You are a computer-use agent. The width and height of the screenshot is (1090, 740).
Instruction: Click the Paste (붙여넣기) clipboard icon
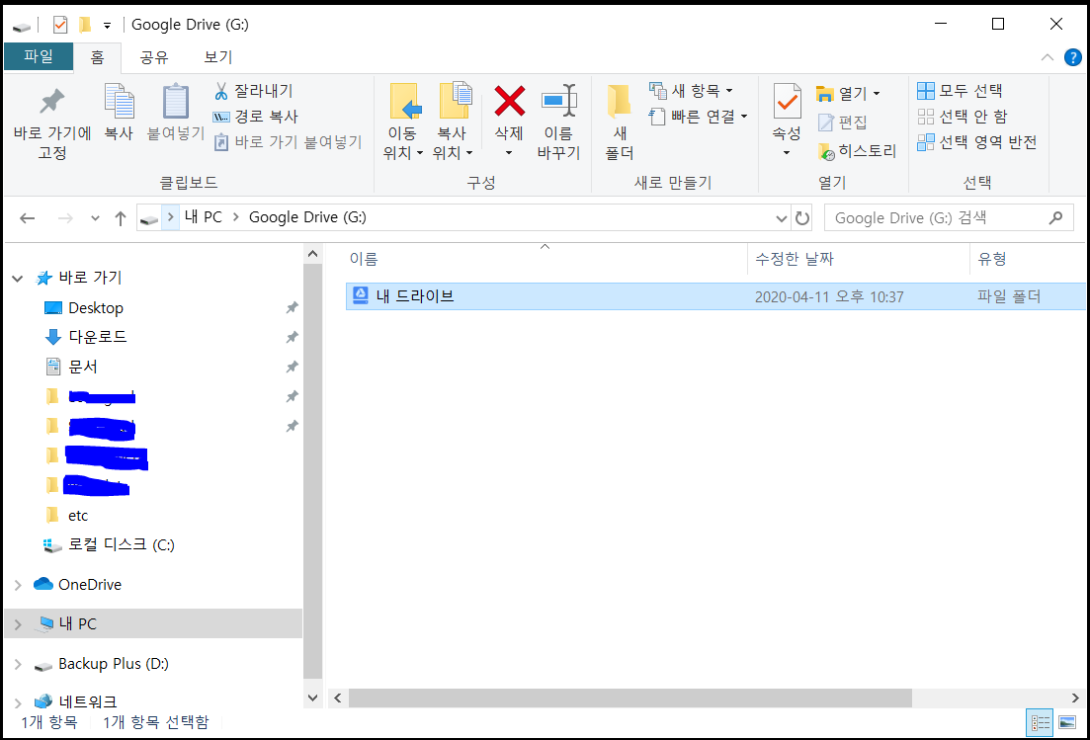176,112
